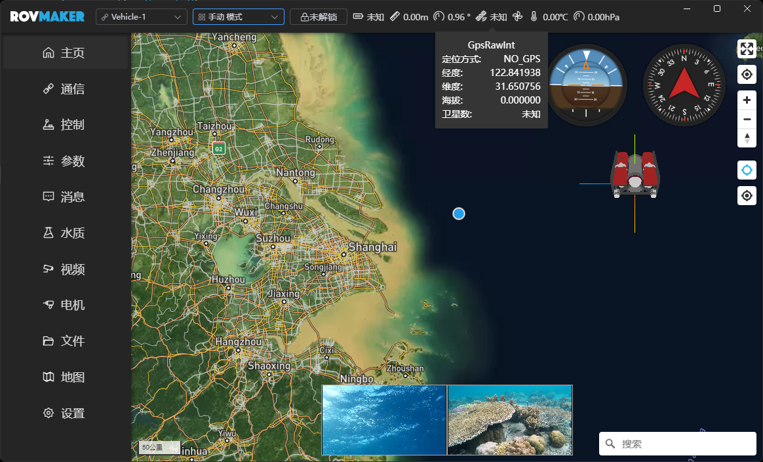Zoom in on the map
763x462 pixels.
click(747, 100)
